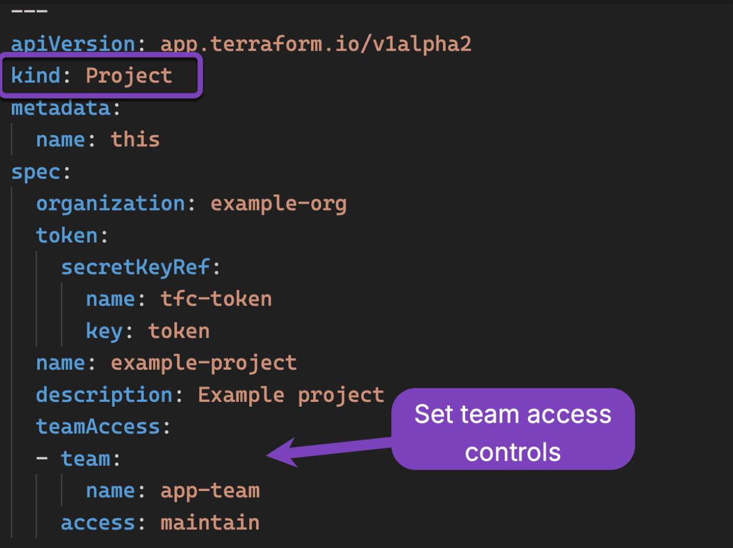Click the apiVersion key
This screenshot has height=548, width=733.
(x=73, y=44)
